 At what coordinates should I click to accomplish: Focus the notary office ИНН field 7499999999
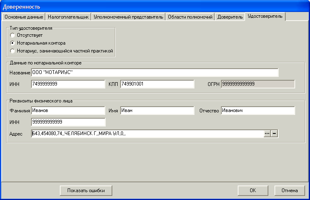pyautogui.click(x=68, y=84)
